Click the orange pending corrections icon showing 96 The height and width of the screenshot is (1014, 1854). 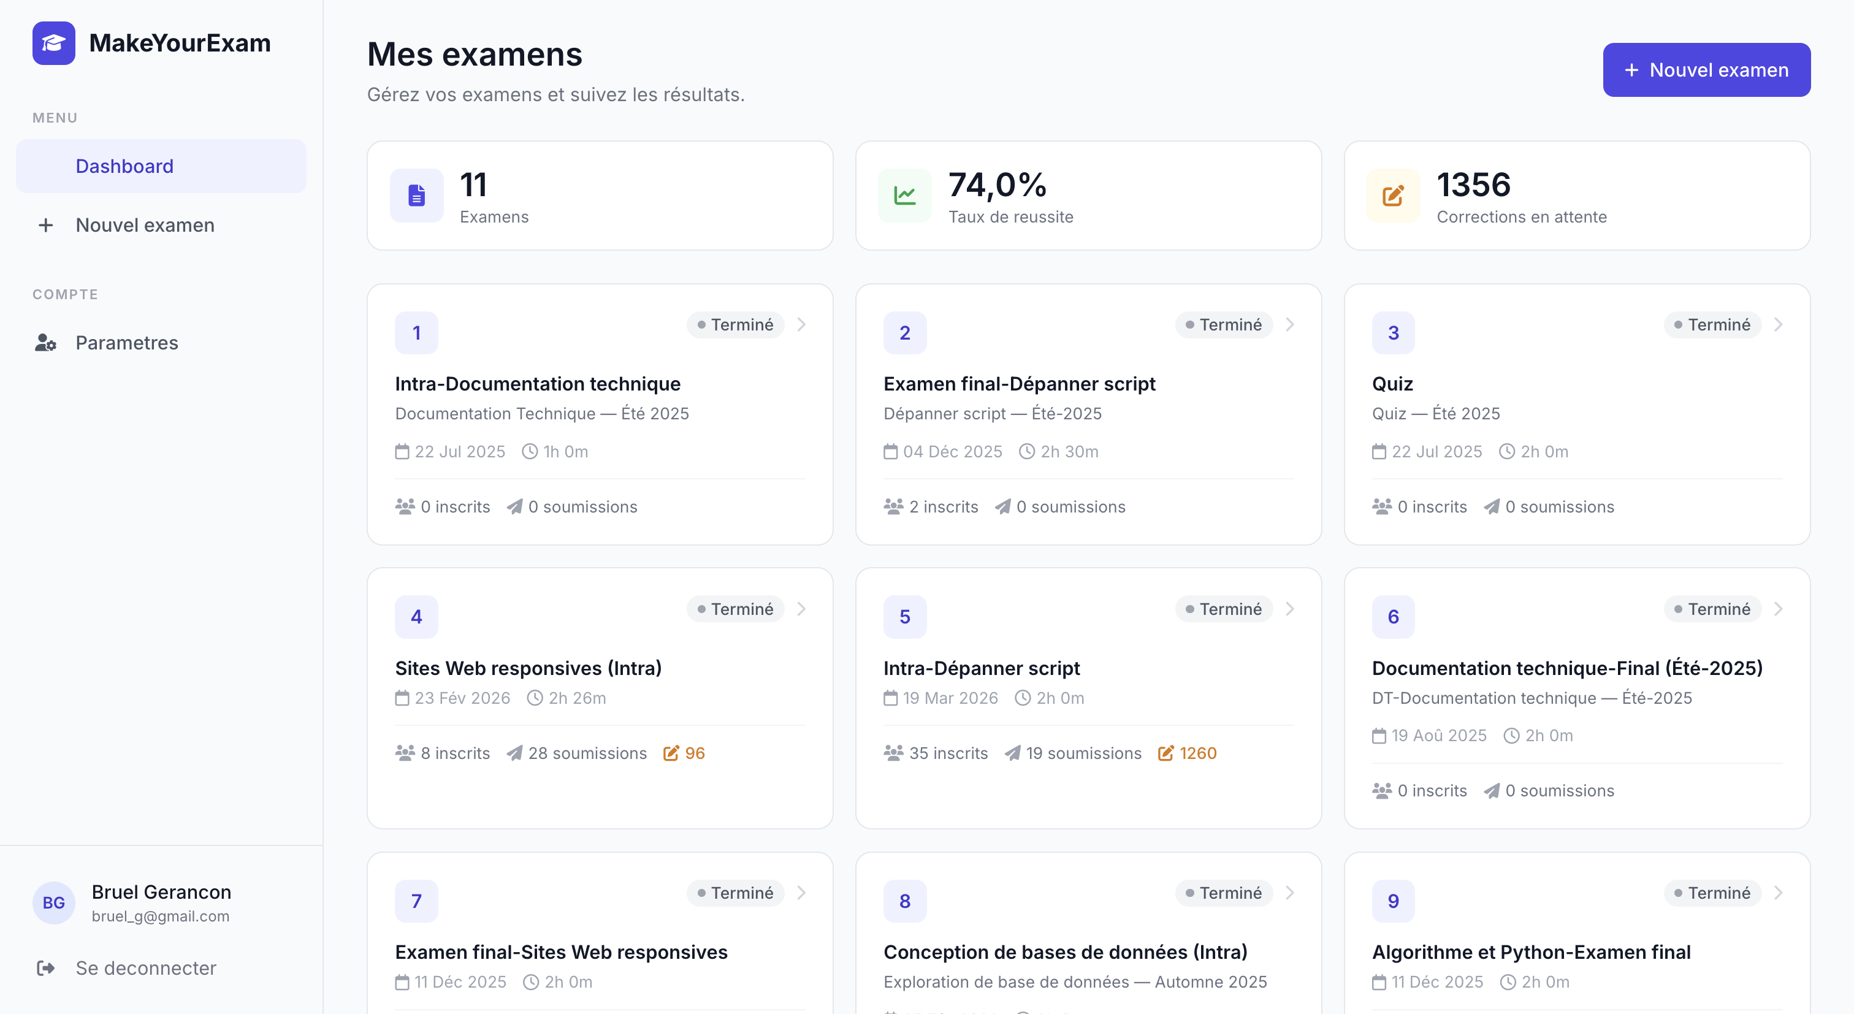click(x=671, y=753)
